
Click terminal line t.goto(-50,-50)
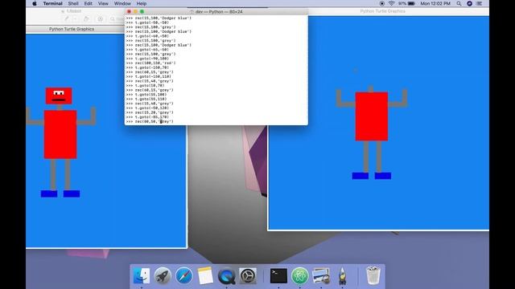coord(152,22)
